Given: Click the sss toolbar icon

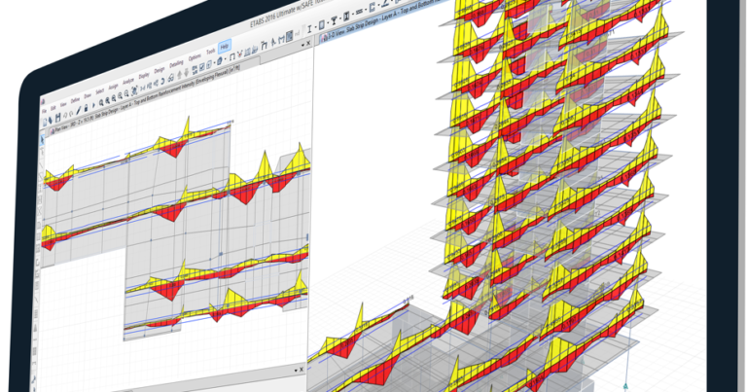Looking at the screenshot, I should (x=359, y=12).
